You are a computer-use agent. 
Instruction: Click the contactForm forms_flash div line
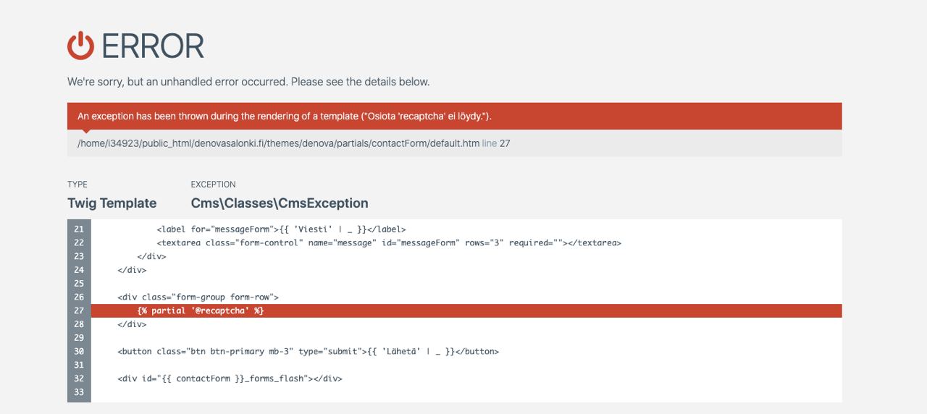tap(230, 378)
